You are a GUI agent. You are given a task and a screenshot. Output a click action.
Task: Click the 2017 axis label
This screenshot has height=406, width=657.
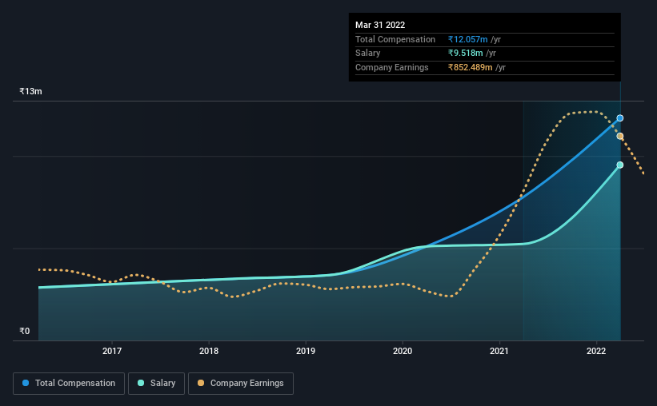coord(112,351)
